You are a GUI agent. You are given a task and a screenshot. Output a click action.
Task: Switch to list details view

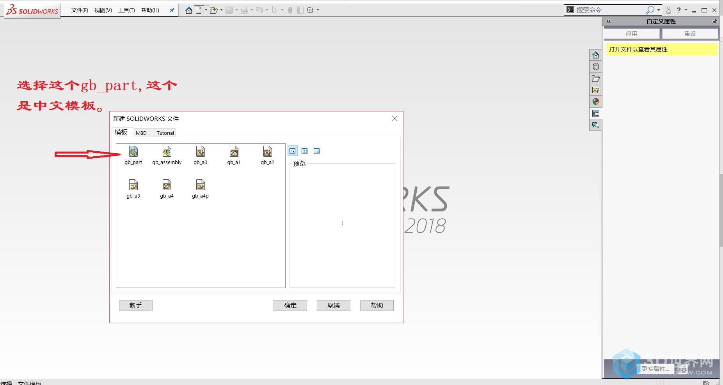317,151
